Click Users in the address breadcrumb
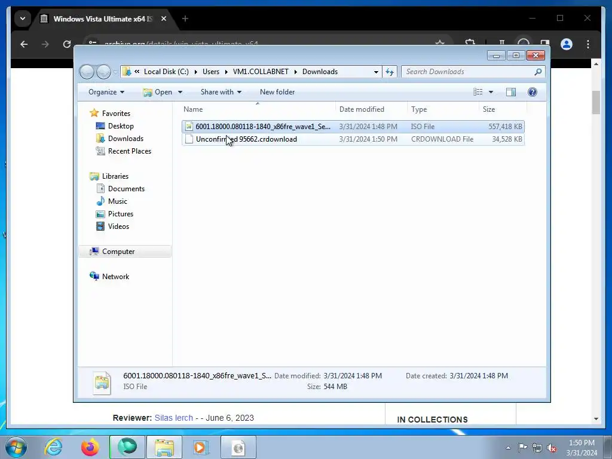 (x=211, y=72)
